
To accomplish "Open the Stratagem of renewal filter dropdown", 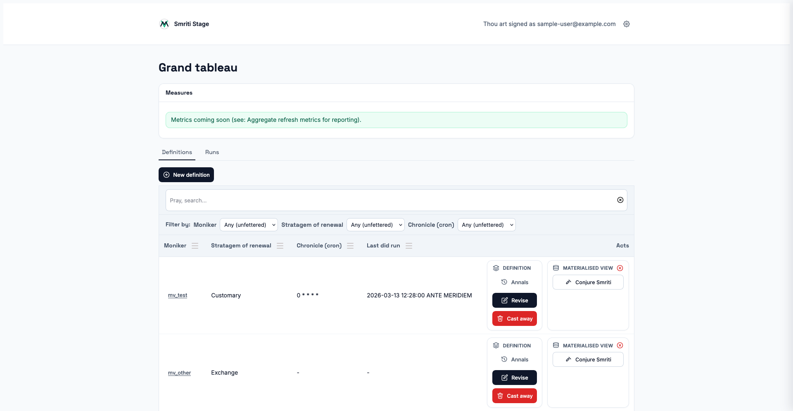I will pyautogui.click(x=375, y=225).
